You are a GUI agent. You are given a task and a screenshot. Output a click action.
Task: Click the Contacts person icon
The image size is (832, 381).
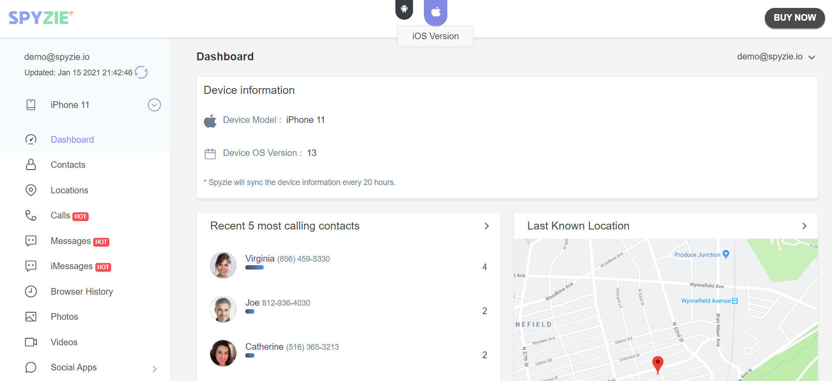tap(31, 165)
